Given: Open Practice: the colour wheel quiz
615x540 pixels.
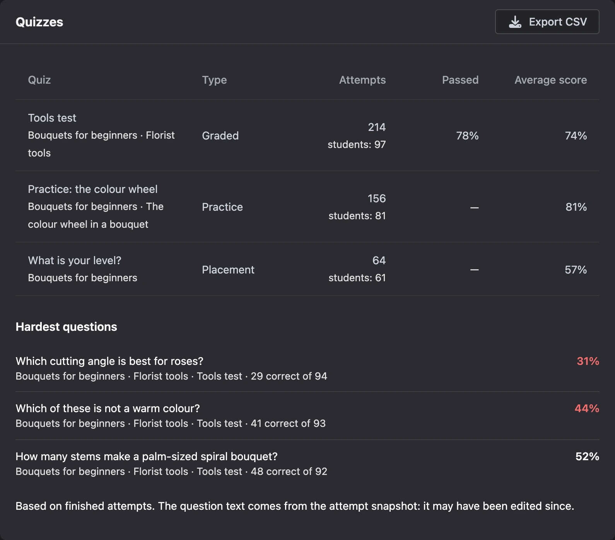Looking at the screenshot, I should [x=307, y=207].
